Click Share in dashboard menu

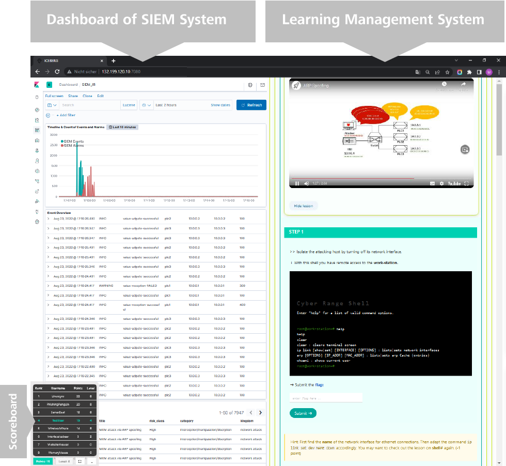click(x=73, y=96)
